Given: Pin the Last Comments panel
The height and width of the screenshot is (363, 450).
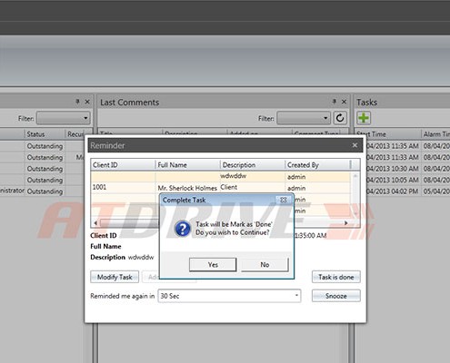Looking at the screenshot, I should pyautogui.click(x=334, y=102).
